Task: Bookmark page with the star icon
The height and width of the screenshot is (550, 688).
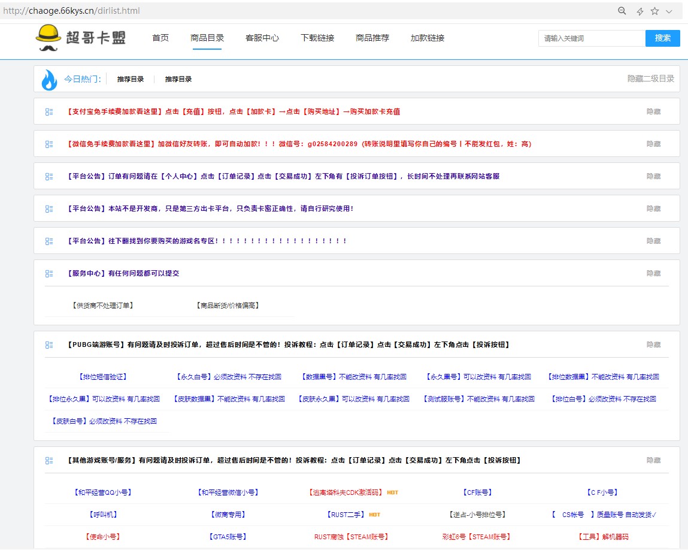Action: click(x=654, y=11)
